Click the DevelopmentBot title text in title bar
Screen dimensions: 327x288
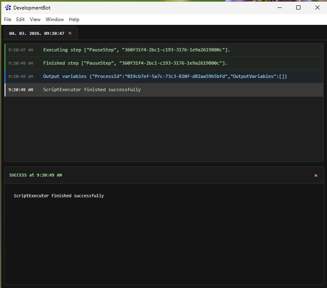32,8
